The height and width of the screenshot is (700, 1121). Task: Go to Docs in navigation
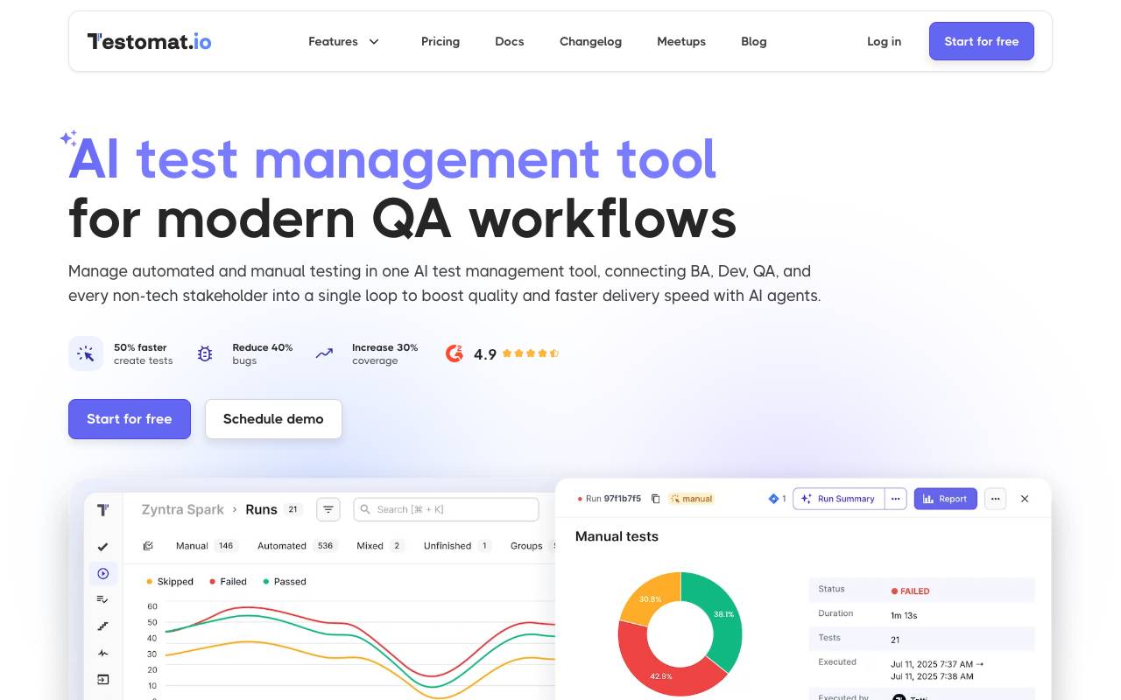(510, 41)
